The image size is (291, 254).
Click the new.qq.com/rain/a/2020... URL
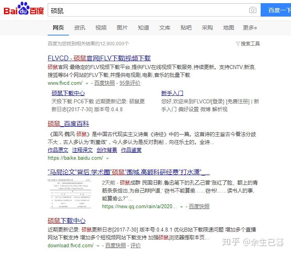tap(140, 207)
